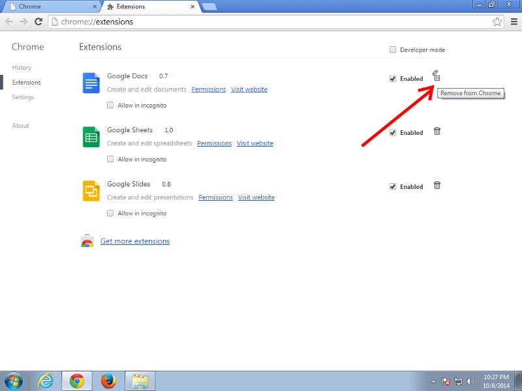Open Settings in the sidebar
This screenshot has height=391, width=522.
(23, 97)
